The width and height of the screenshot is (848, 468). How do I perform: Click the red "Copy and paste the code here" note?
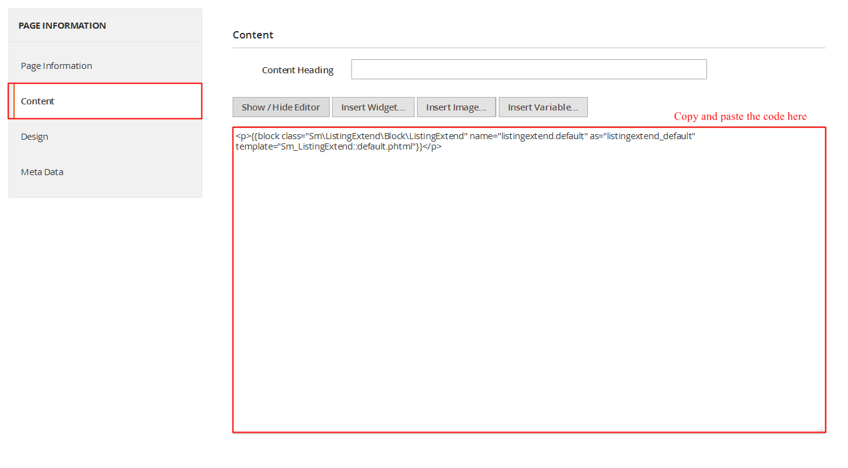740,117
